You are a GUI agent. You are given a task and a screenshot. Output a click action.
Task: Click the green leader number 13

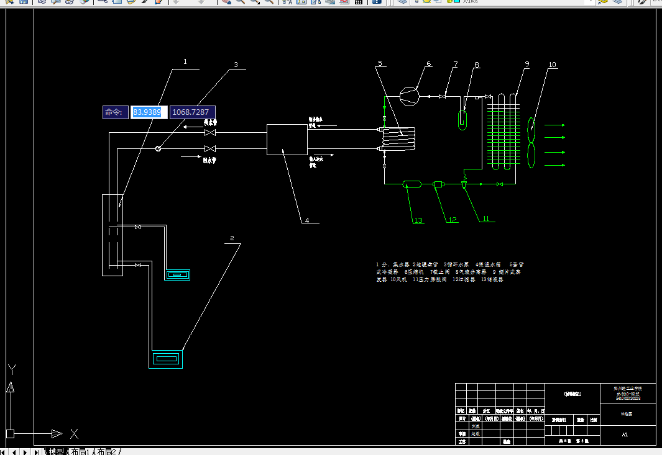418,220
